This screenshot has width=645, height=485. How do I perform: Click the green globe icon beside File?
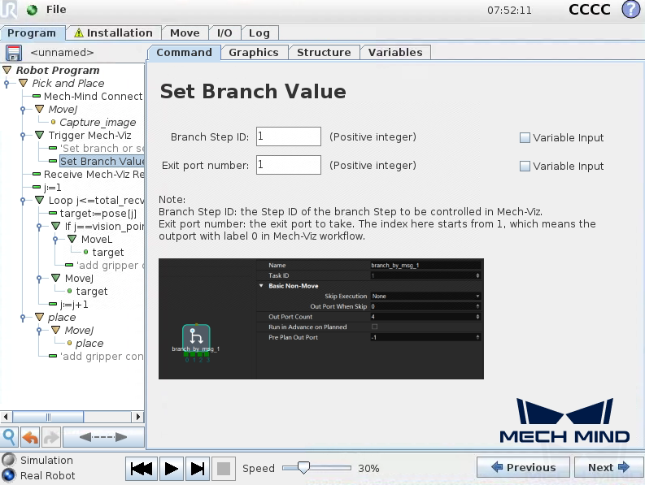tap(32, 10)
